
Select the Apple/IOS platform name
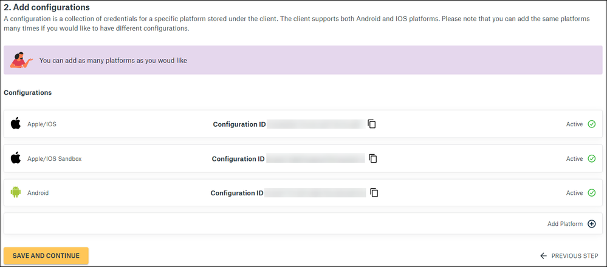pyautogui.click(x=42, y=124)
